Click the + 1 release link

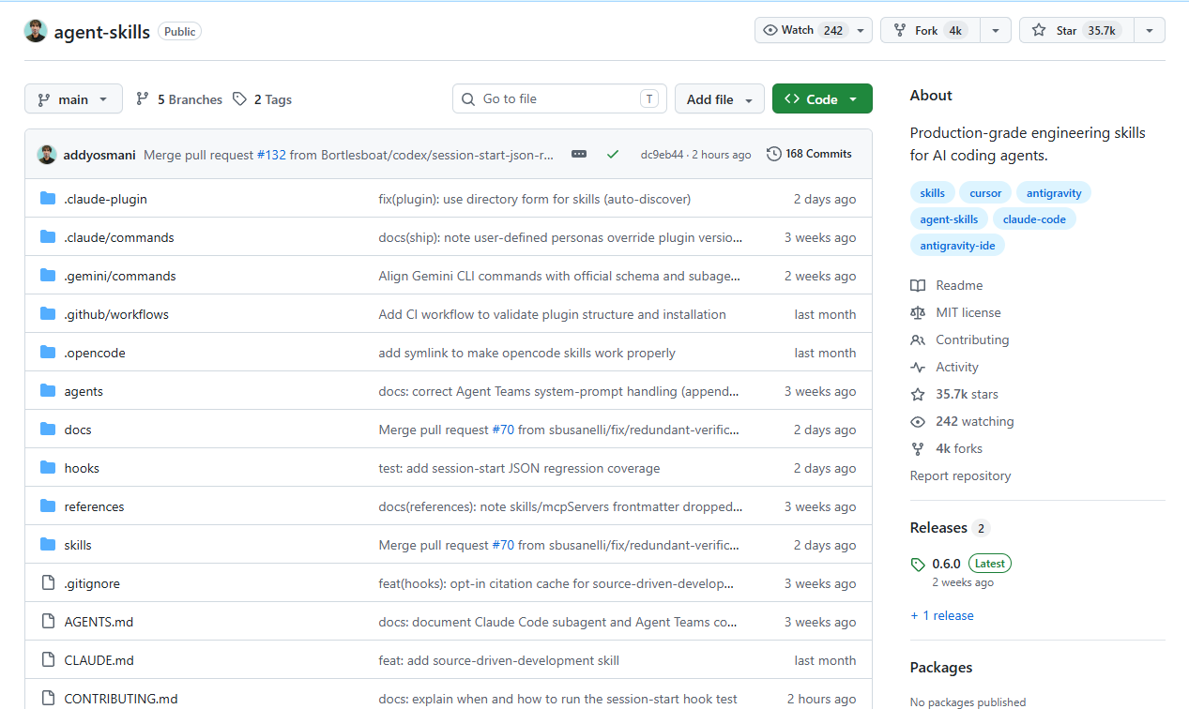pos(942,615)
